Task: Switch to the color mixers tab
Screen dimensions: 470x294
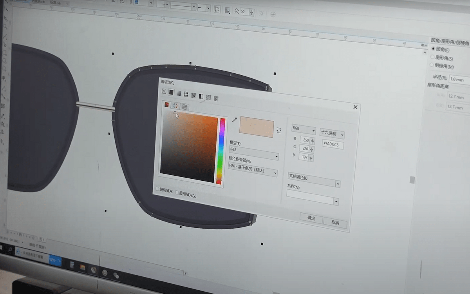Action: click(175, 106)
